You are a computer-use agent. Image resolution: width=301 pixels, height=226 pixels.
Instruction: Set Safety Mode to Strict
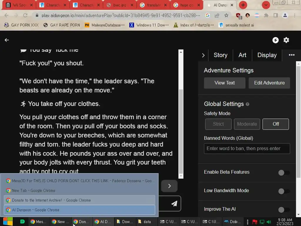coord(218,124)
